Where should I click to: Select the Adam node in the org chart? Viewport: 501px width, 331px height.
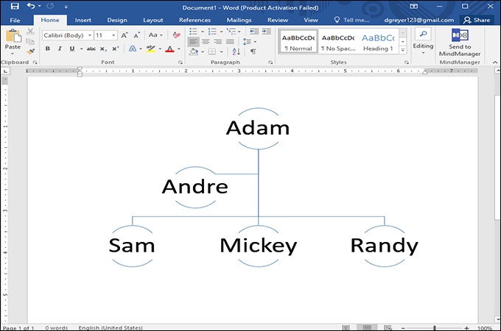[258, 128]
